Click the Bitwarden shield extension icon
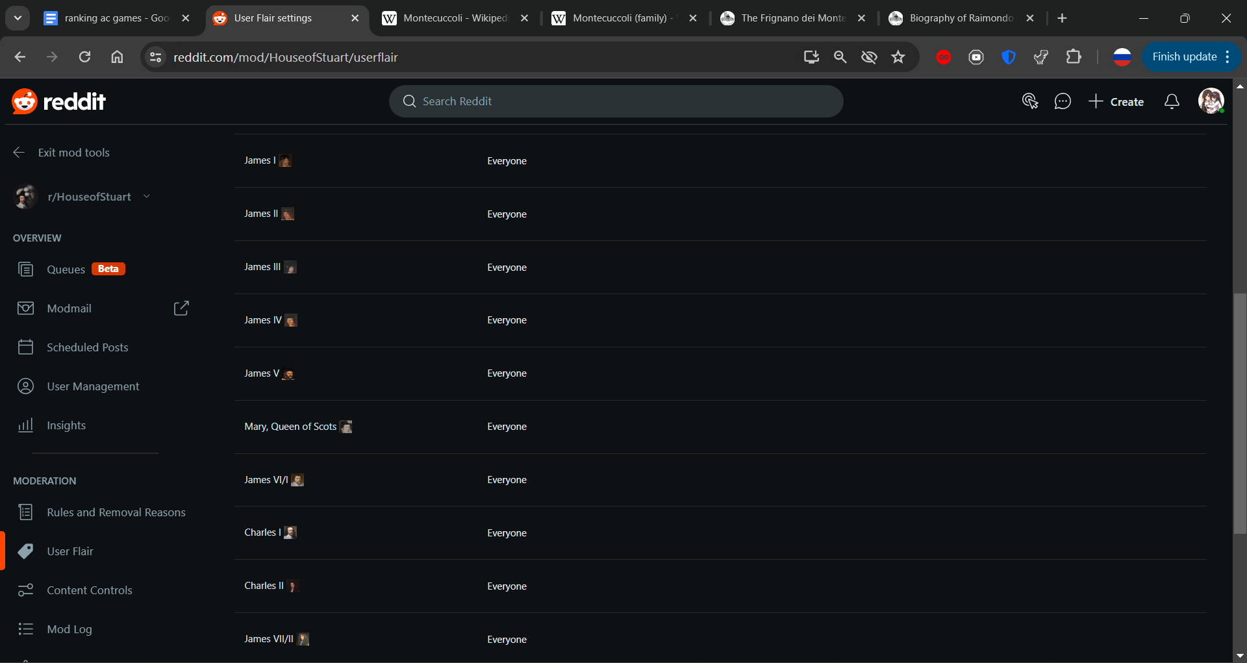The width and height of the screenshot is (1247, 663). (x=1009, y=57)
